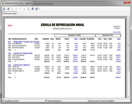Open the binoculars Find text tool
The image size is (132, 104).
33,9
